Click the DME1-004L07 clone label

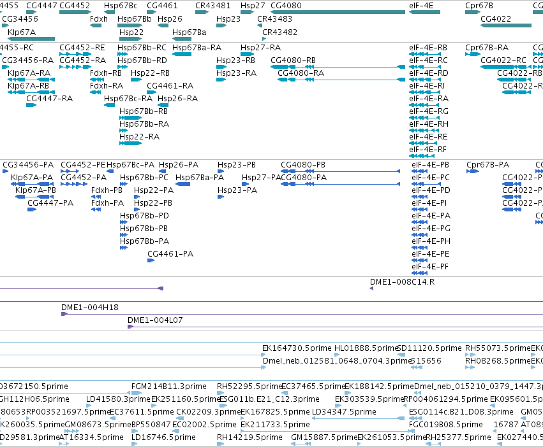[x=155, y=320]
